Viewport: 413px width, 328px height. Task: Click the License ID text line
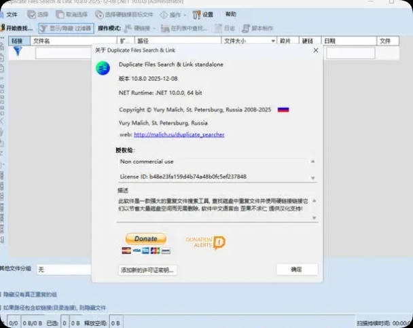(x=183, y=177)
